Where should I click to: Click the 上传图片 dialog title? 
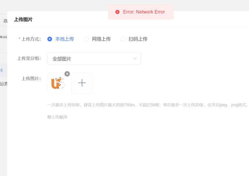[x=23, y=20]
